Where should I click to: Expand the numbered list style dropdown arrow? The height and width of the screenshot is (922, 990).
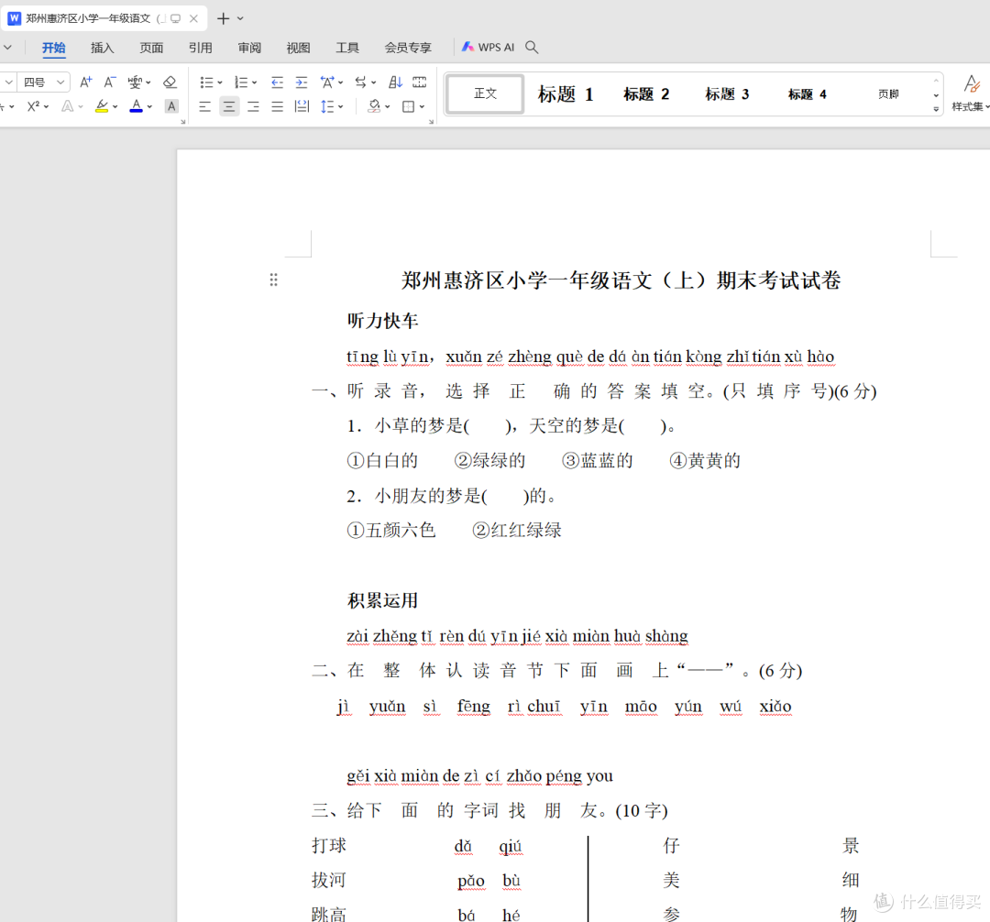[255, 82]
